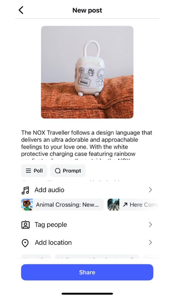Choose Here Come... audio suggestion

133,205
